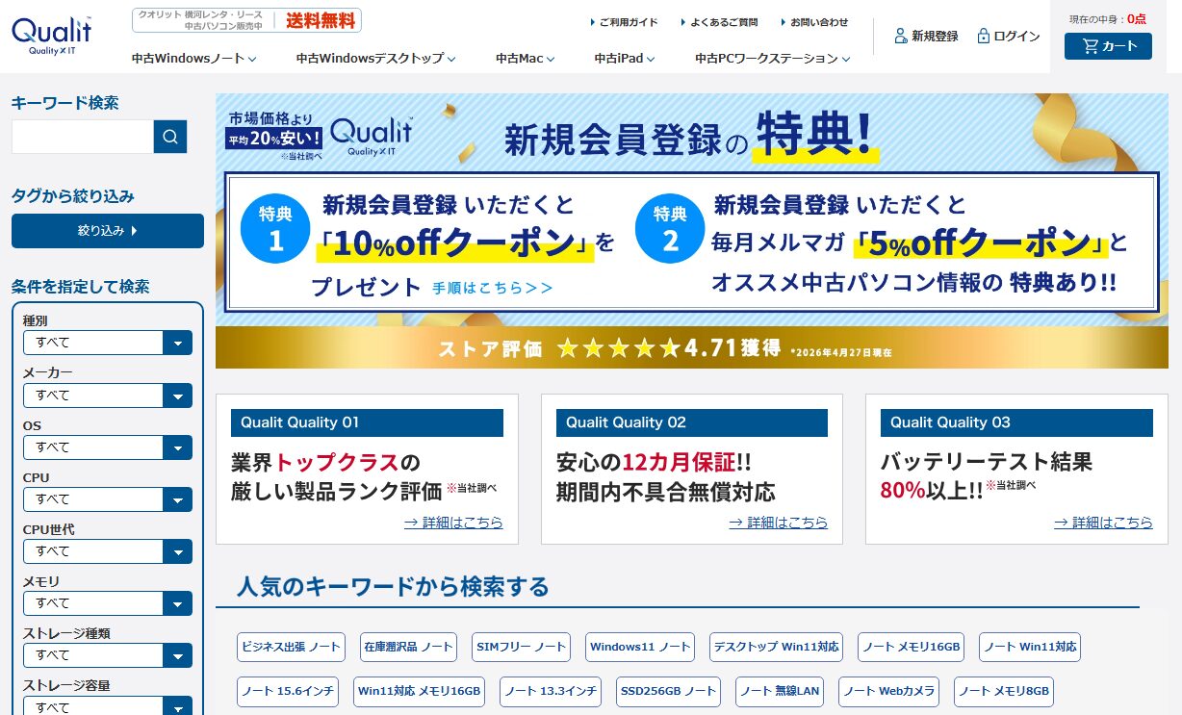Open the 中古Mac menu
1182x715 pixels.
point(526,59)
